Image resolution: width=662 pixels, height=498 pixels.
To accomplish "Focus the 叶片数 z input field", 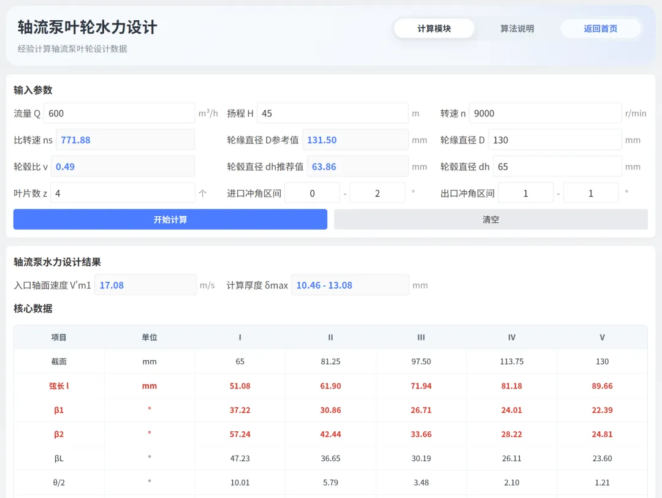I will [123, 193].
